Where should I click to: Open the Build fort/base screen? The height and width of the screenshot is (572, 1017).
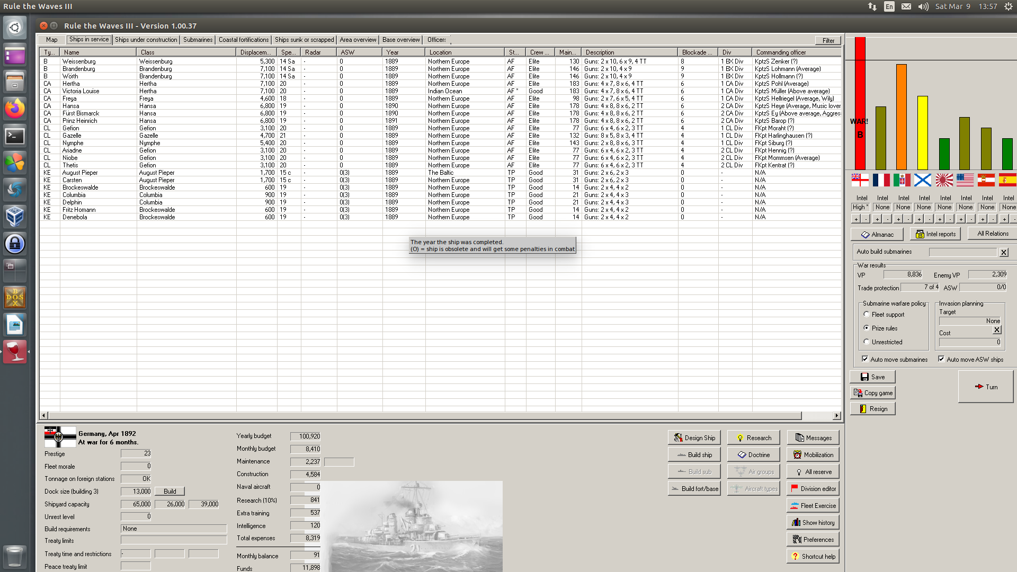pos(694,489)
